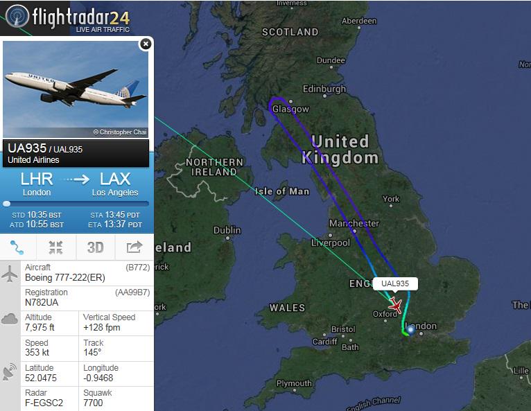The height and width of the screenshot is (411, 531).
Task: Click the cloud icon beside Altitude
Action: coord(10,319)
